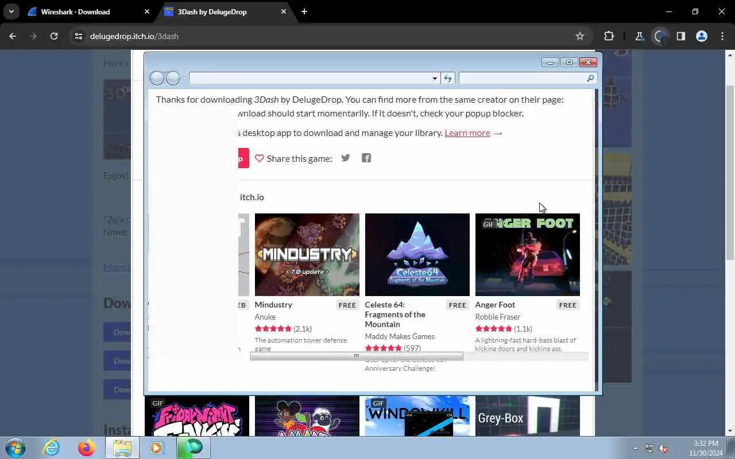Click into the popup window's address field
Viewport: 735px width, 459px height.
click(x=310, y=78)
